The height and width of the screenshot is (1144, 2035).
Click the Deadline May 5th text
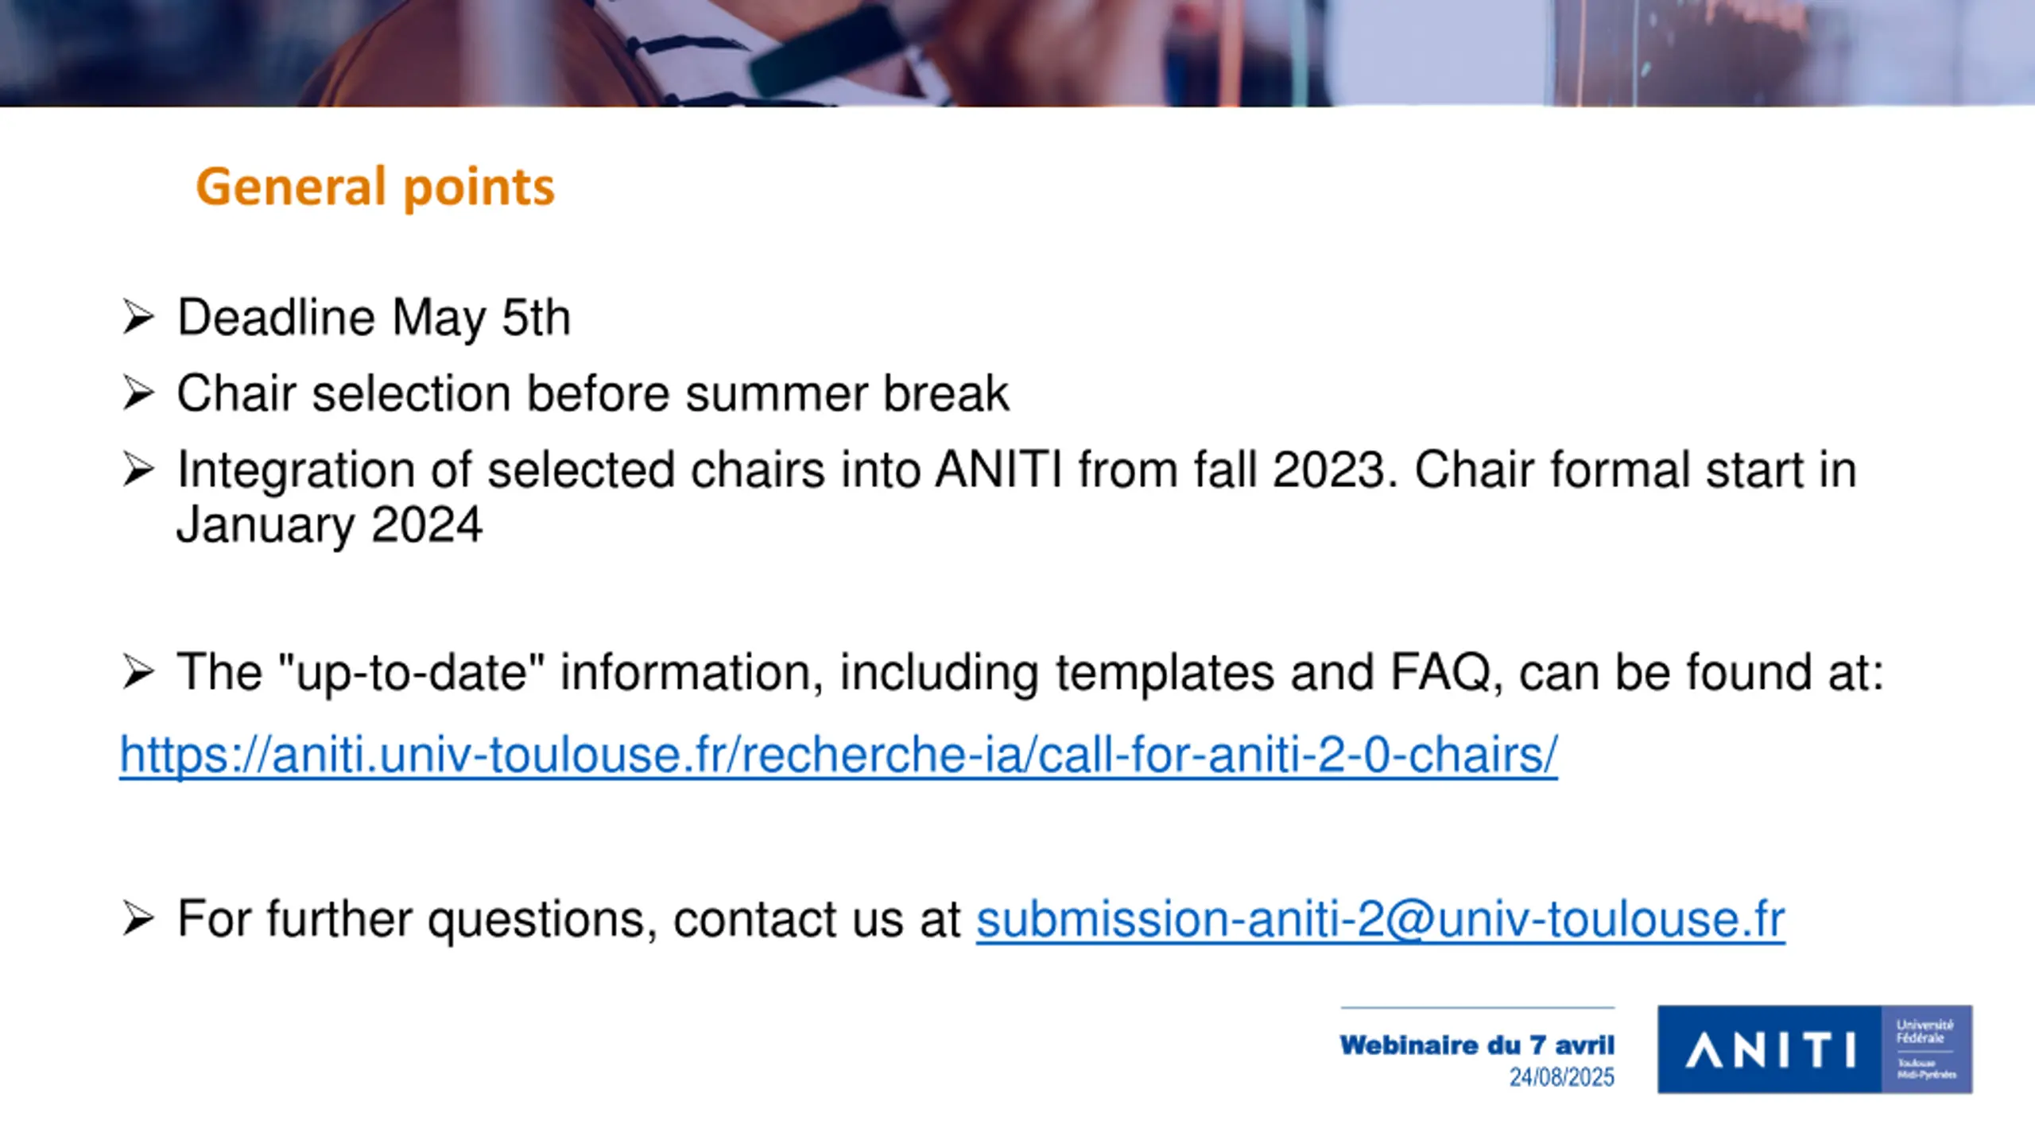[x=374, y=319]
